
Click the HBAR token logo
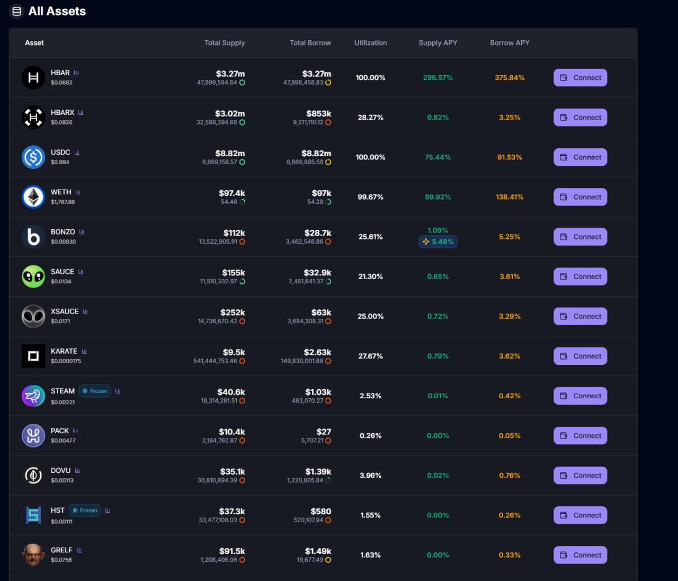point(33,78)
